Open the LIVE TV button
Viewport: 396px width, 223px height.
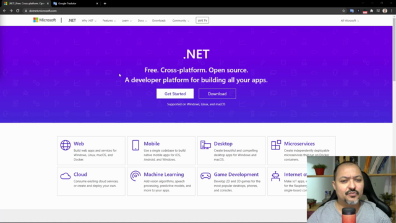(x=202, y=20)
